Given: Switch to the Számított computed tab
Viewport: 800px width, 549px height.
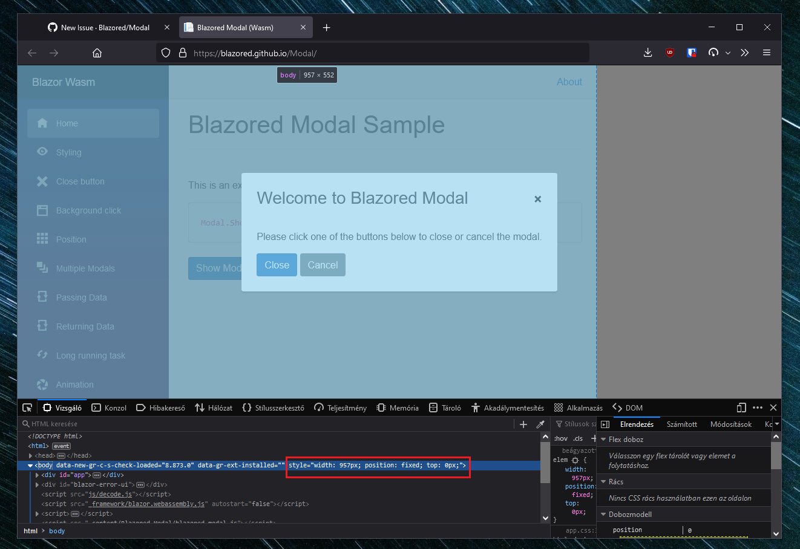Looking at the screenshot, I should pyautogui.click(x=682, y=424).
